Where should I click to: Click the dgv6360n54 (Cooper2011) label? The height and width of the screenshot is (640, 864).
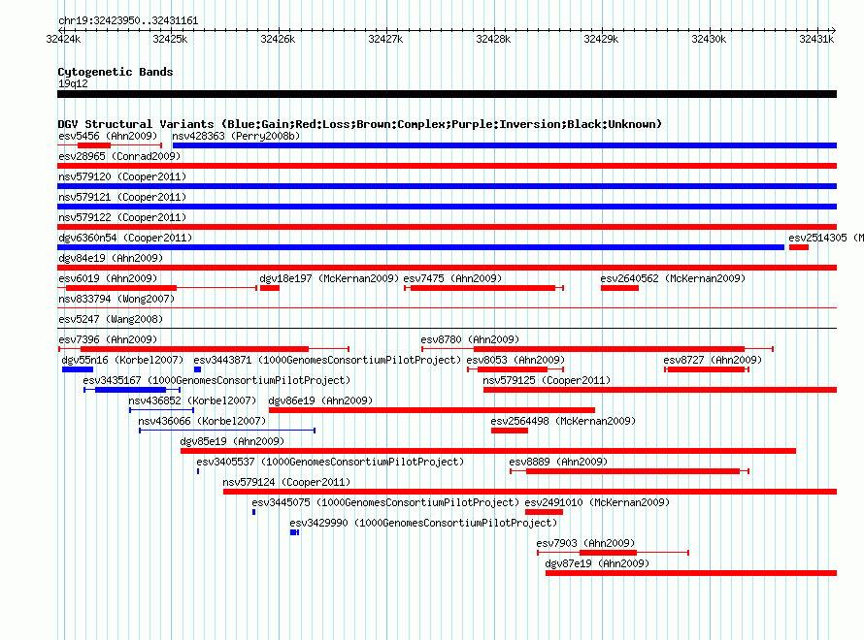click(125, 238)
